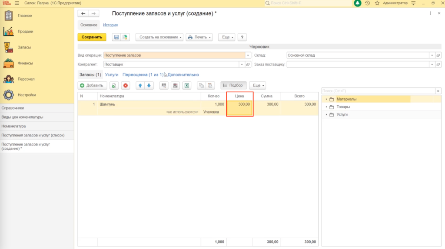
Task: Open the history clock icon
Action: [x=368, y=3]
